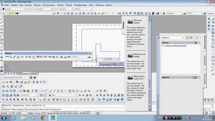Click the Undo arrow in standard toolbar
The height and width of the screenshot is (121, 215).
(107, 13)
